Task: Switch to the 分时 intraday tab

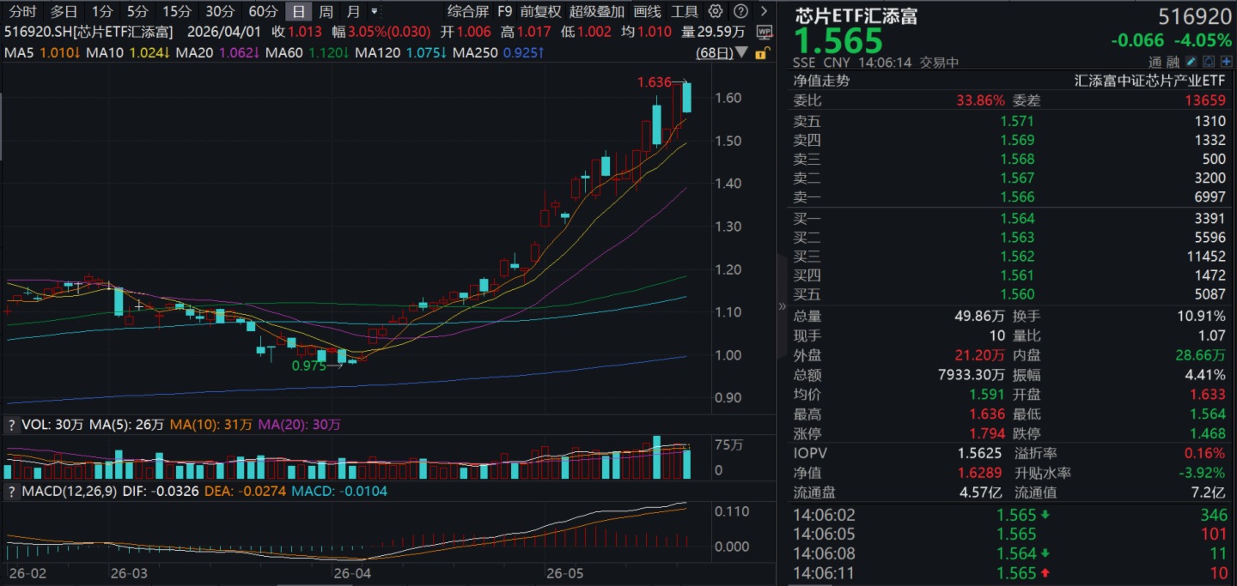Action: [23, 12]
